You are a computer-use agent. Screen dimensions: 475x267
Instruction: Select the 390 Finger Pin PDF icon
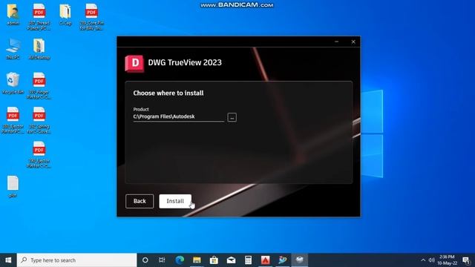click(x=39, y=86)
